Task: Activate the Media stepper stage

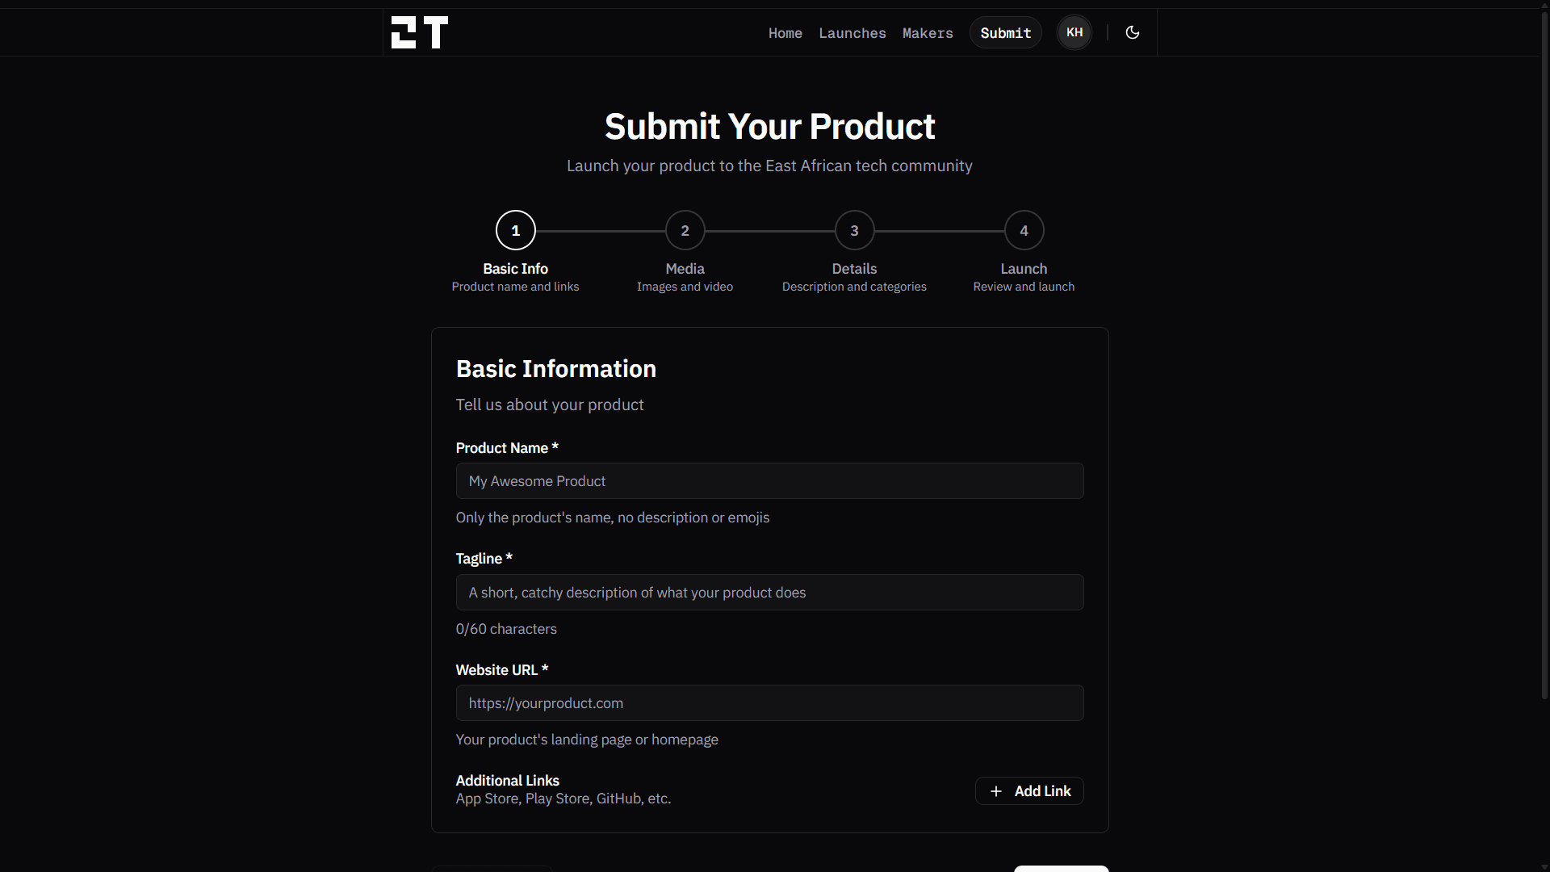Action: coord(685,230)
